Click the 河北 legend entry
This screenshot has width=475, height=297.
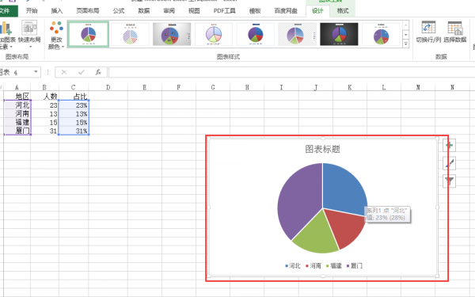[x=293, y=266]
